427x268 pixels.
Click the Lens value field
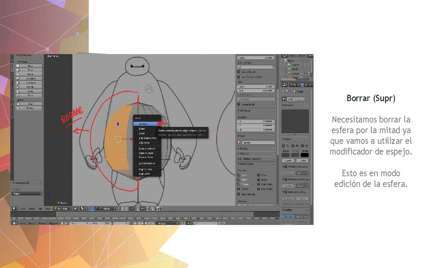tap(256, 58)
